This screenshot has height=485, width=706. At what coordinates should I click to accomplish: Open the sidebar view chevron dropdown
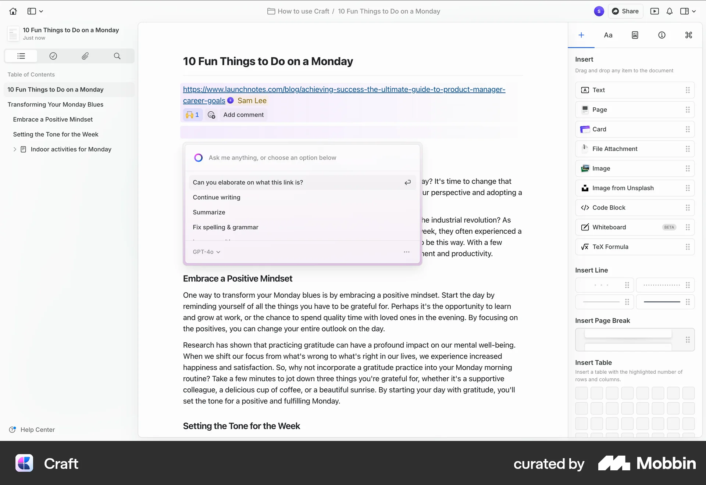41,11
